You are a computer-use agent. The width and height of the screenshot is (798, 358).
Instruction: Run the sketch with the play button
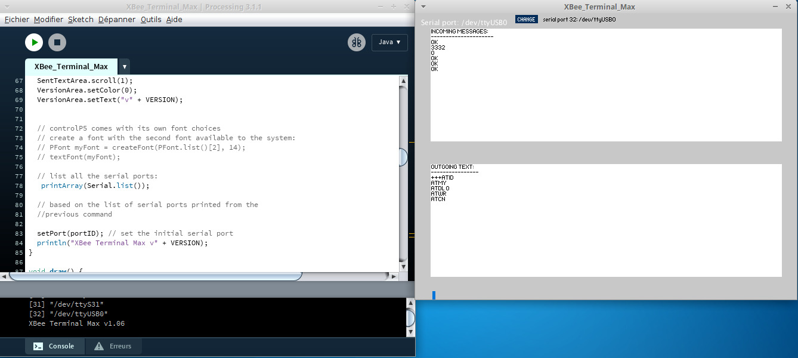tap(34, 42)
